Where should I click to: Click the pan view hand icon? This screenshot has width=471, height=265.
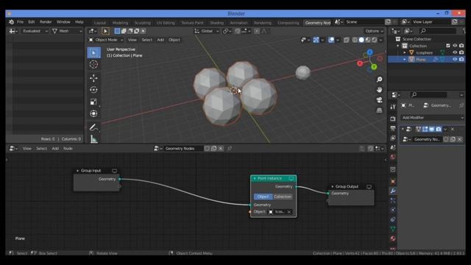[380, 90]
